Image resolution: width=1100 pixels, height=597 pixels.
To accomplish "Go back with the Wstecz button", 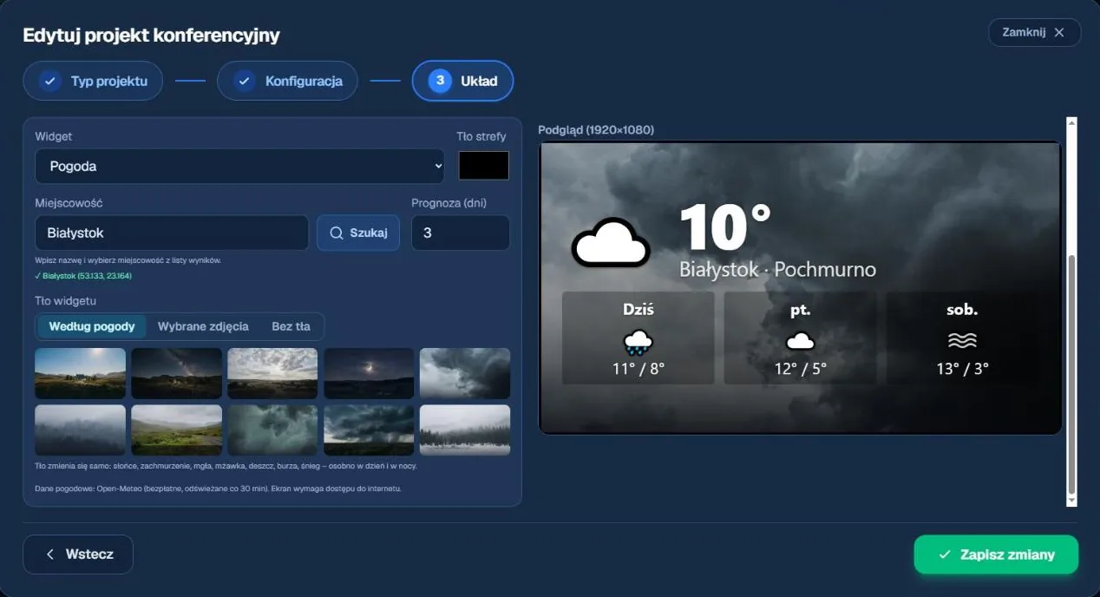I will [x=78, y=554].
